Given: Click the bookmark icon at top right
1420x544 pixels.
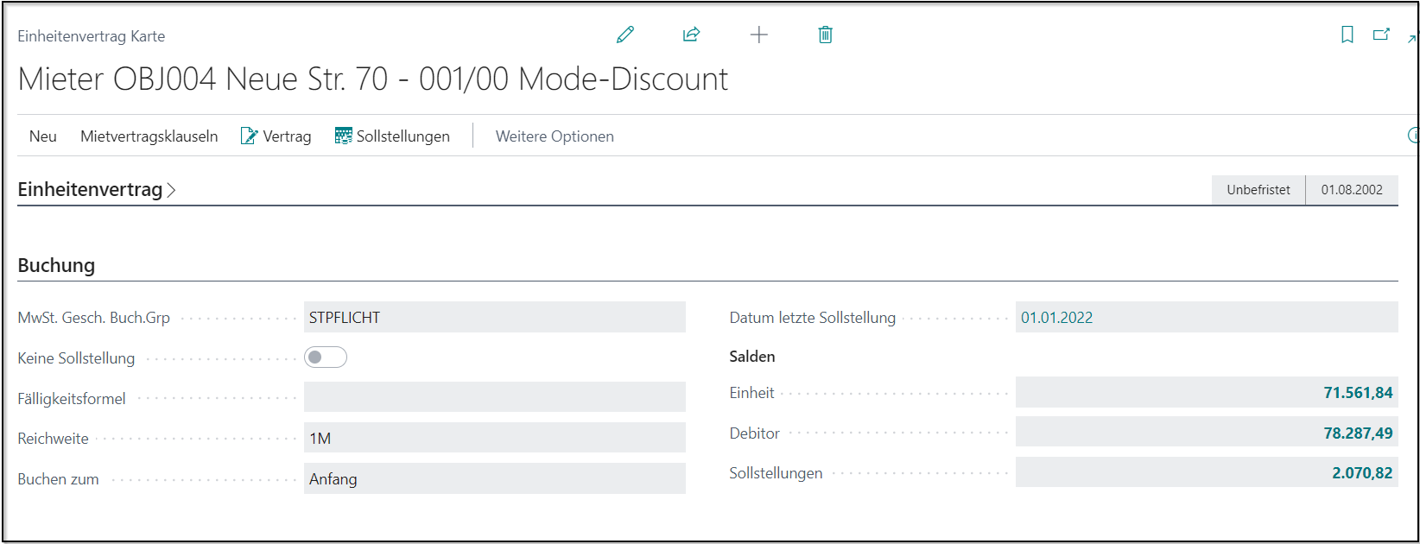Looking at the screenshot, I should 1347,35.
